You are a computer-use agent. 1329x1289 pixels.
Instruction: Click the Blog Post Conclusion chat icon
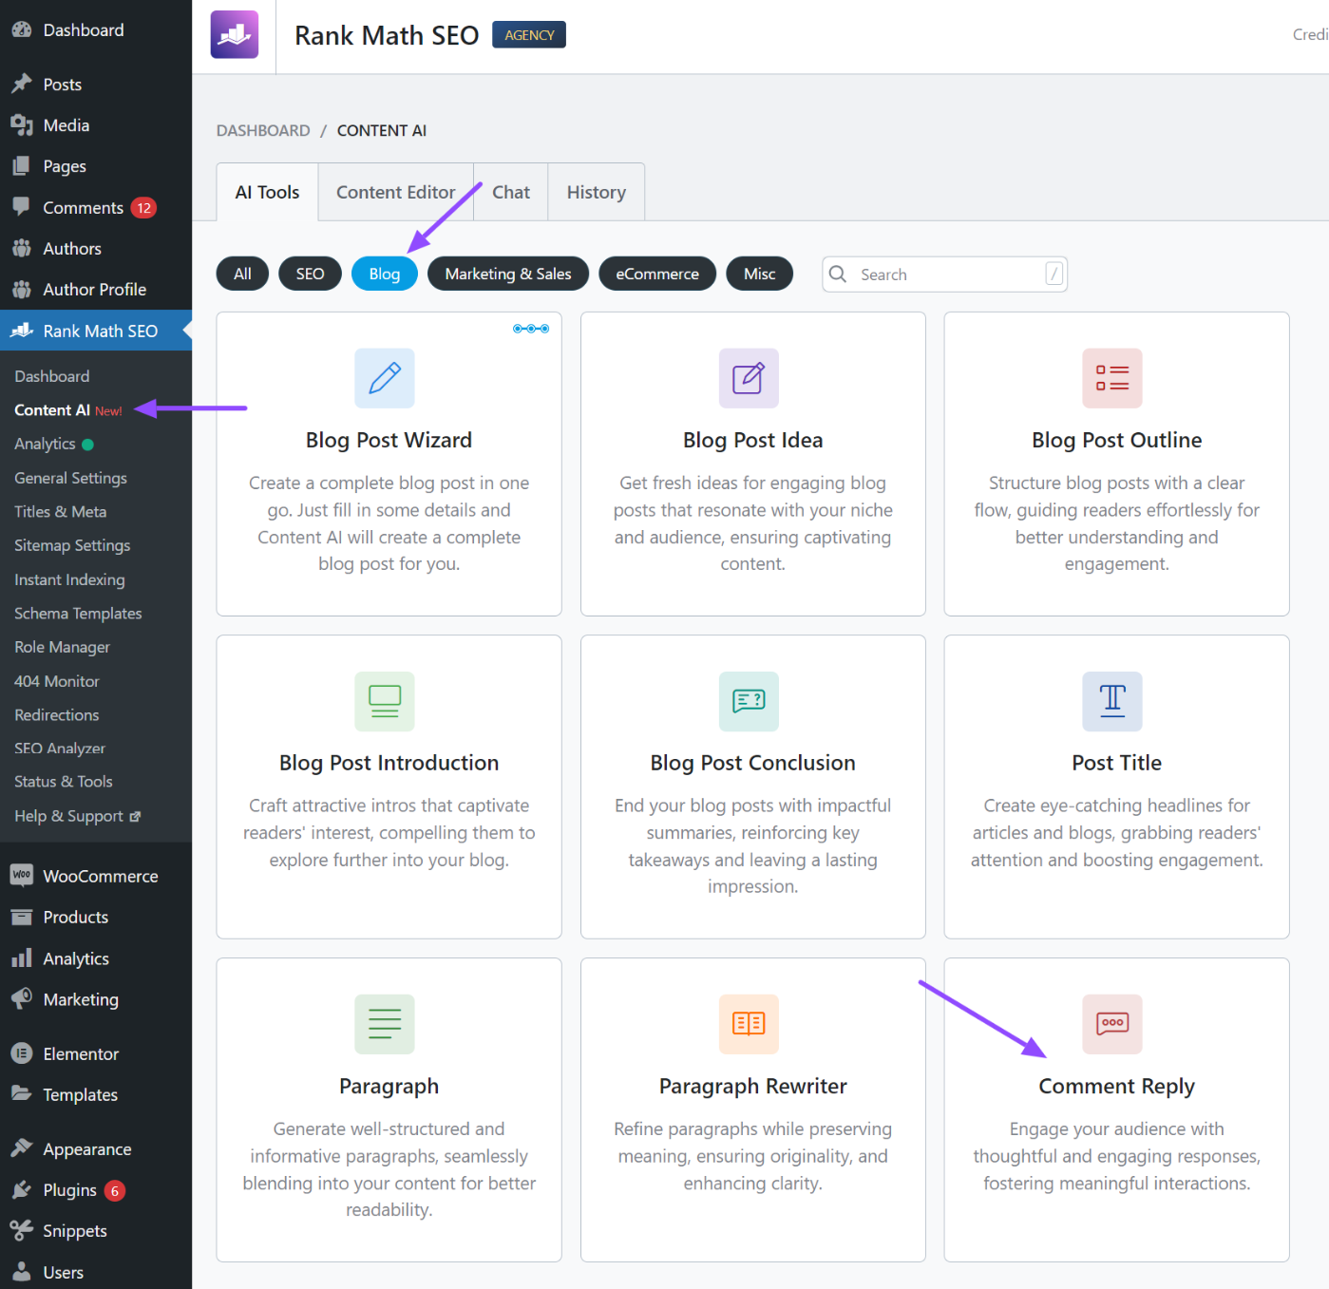(x=749, y=701)
